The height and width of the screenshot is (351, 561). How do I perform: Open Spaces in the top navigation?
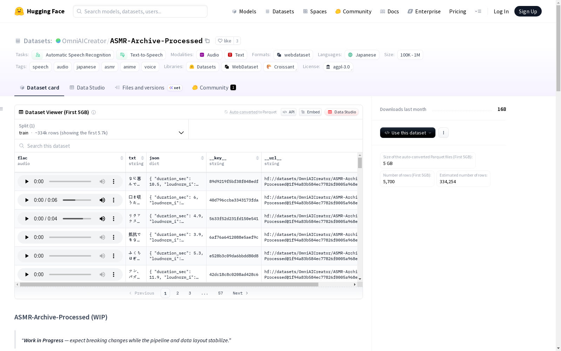point(315,11)
